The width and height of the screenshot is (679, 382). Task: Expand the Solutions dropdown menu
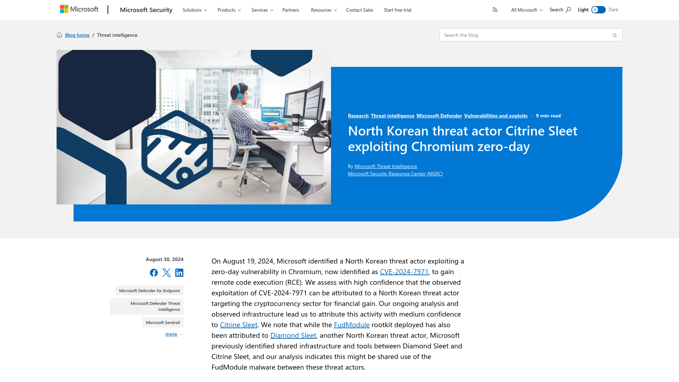point(194,10)
